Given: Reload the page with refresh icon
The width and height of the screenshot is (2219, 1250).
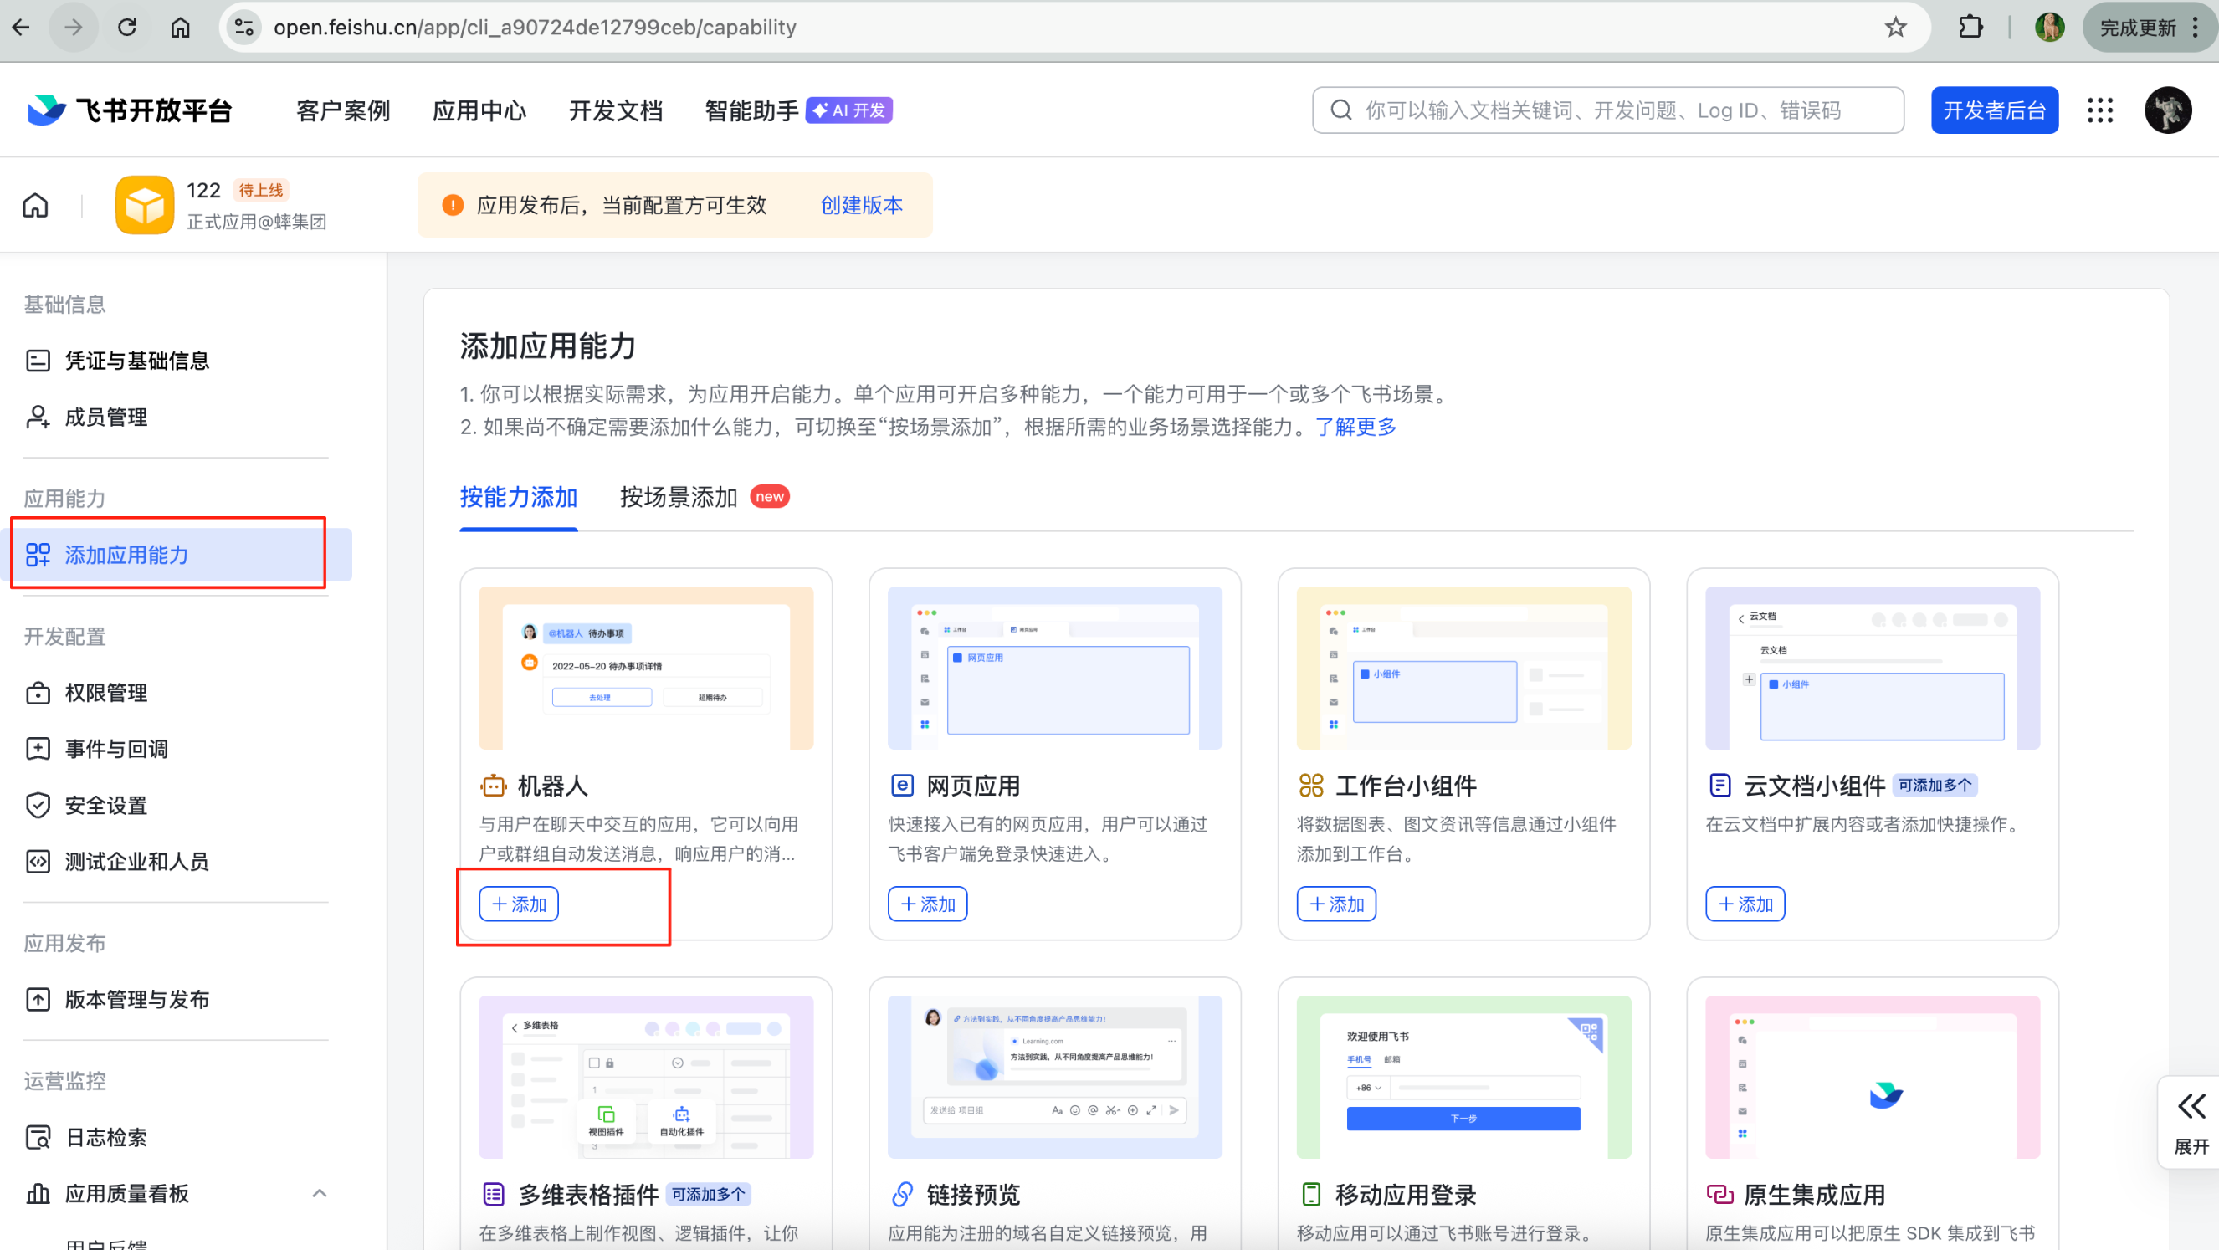Looking at the screenshot, I should coord(127,28).
